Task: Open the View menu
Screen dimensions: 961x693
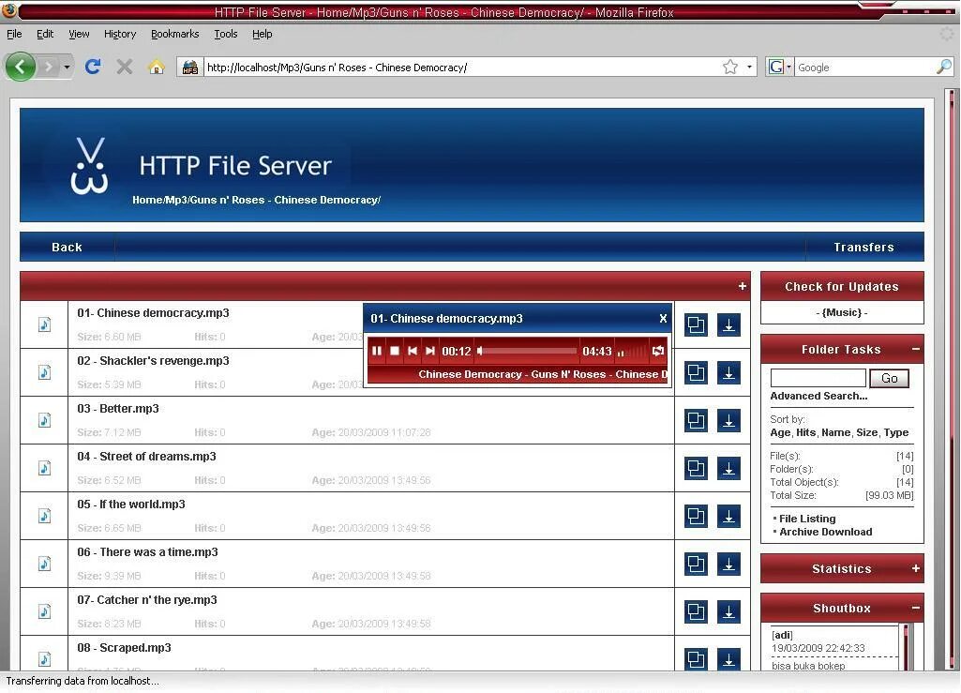Action: click(x=79, y=34)
